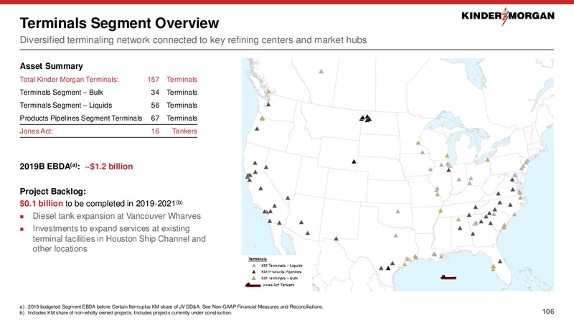This screenshot has width=574, height=323.
Task: Click the red tanker ship icon in the Gulf of Mexico
Action: coord(448,278)
